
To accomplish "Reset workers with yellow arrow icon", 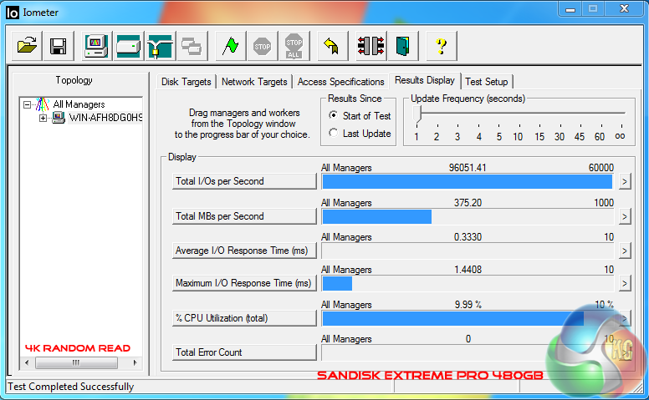I will [x=332, y=46].
